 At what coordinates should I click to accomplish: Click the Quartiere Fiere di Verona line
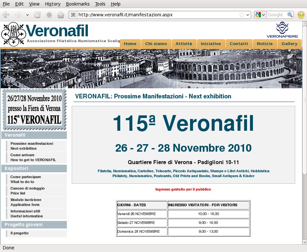[x=183, y=162]
